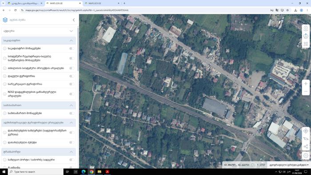
Task: Click the coordinates readout 43.002797
Action: tap(237, 165)
